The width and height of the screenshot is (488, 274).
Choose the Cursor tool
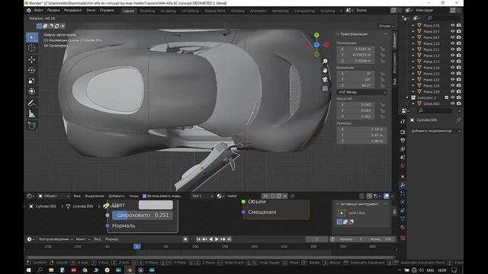pyautogui.click(x=32, y=48)
